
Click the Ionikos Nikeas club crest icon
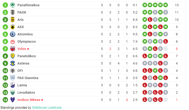(12, 100)
